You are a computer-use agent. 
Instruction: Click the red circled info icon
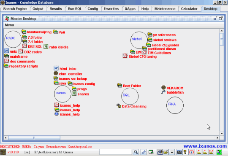tap(191, 152)
